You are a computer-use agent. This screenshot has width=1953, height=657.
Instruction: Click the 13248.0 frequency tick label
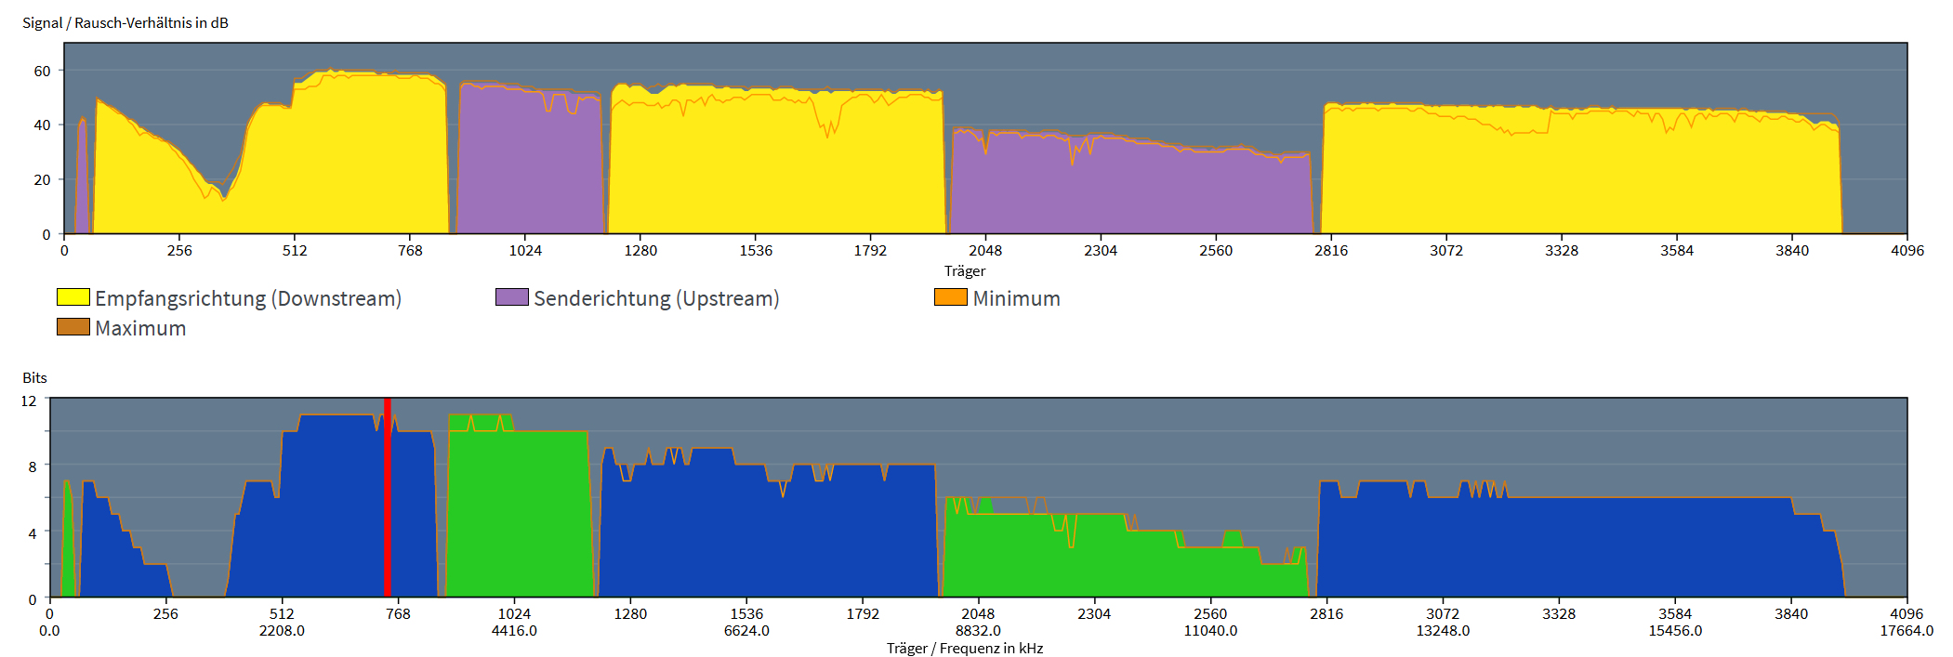click(1443, 630)
